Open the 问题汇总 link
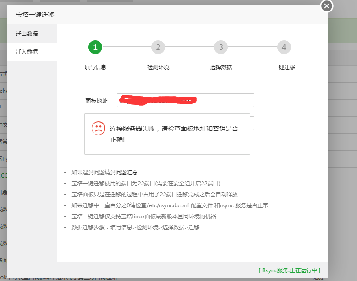The image size is (357, 281). 127,173
